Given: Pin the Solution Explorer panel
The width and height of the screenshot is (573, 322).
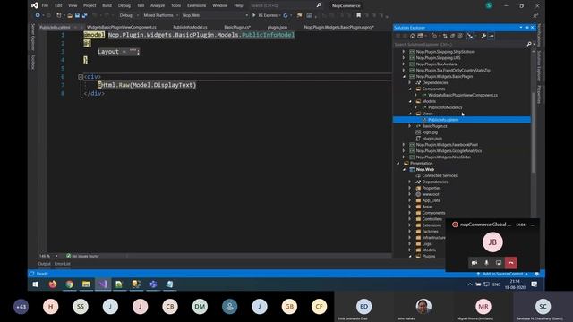Looking at the screenshot, I should (x=526, y=28).
